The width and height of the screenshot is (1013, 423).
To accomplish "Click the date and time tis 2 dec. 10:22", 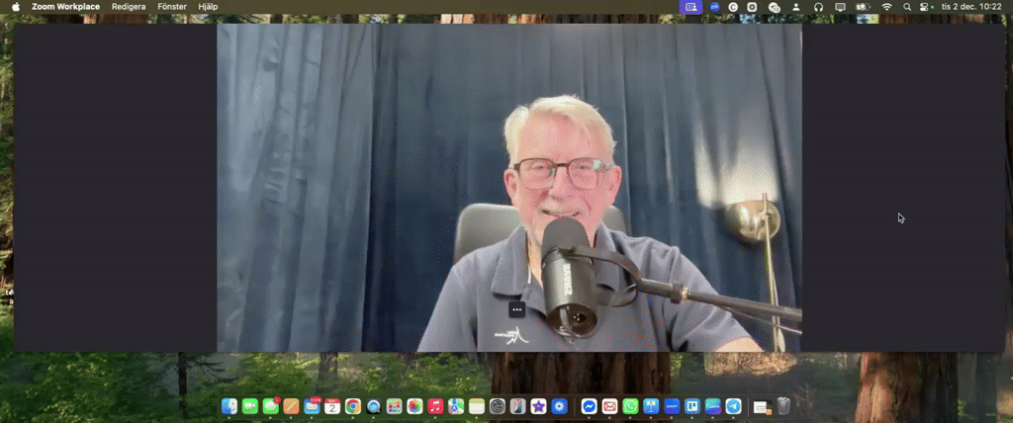I will point(971,7).
